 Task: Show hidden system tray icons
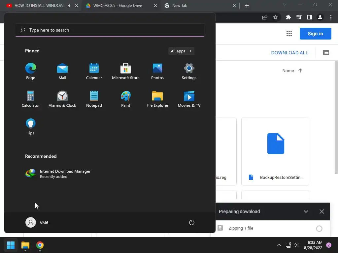(x=279, y=245)
